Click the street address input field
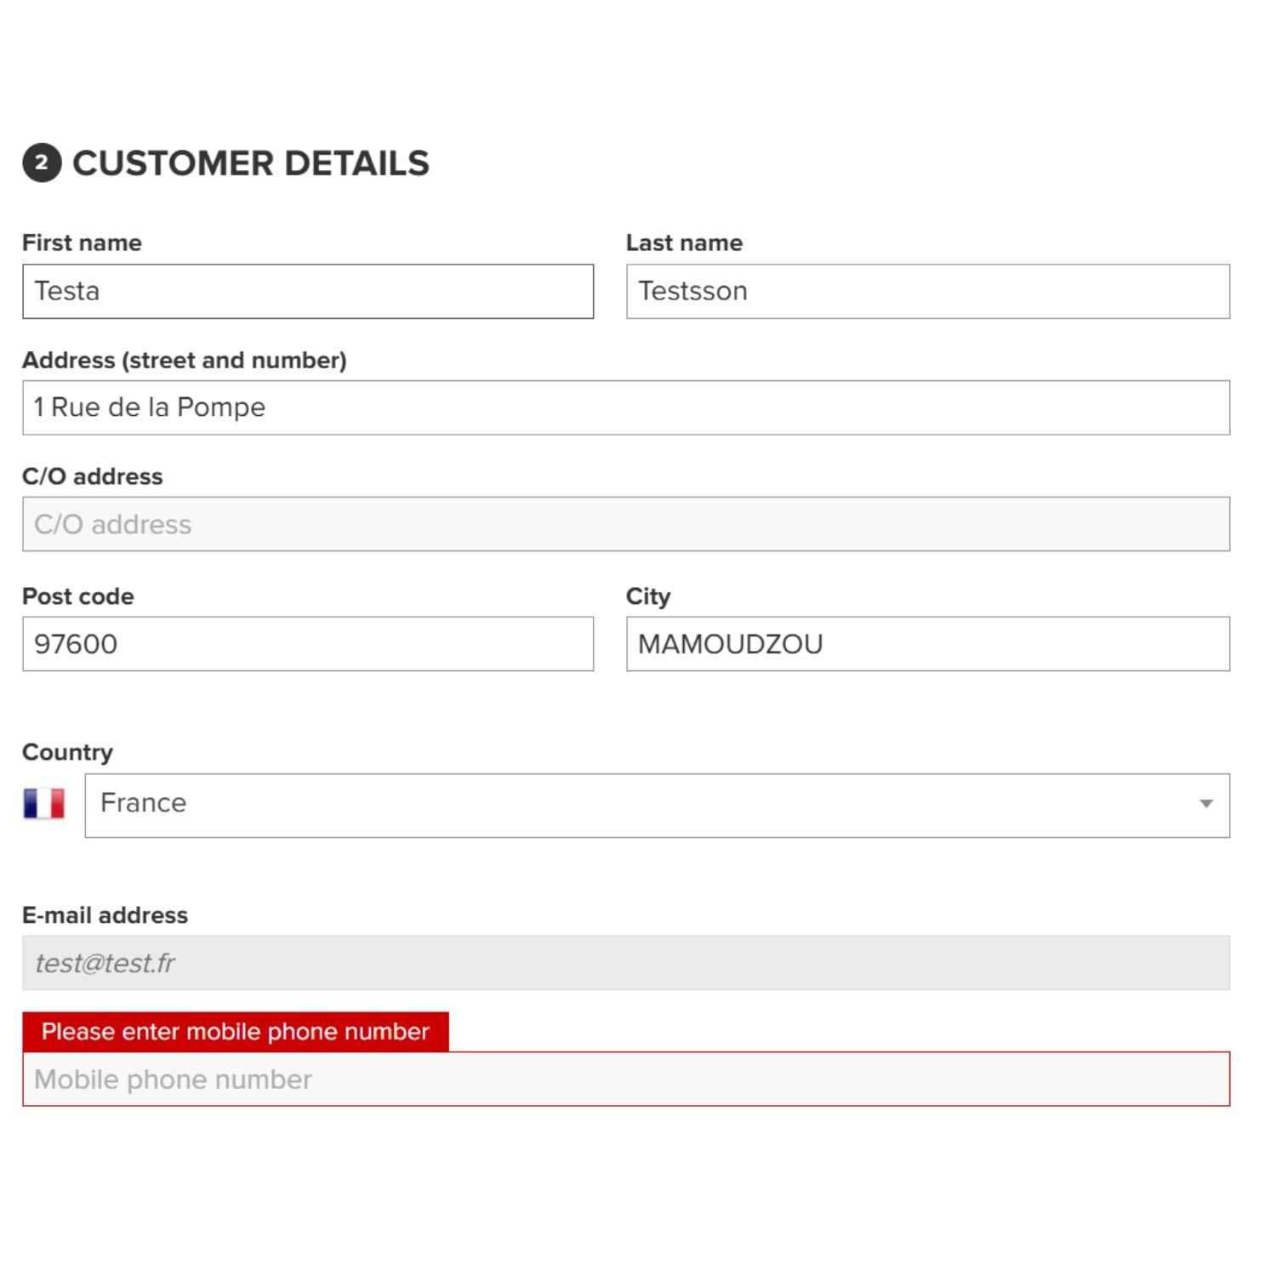 tap(626, 407)
